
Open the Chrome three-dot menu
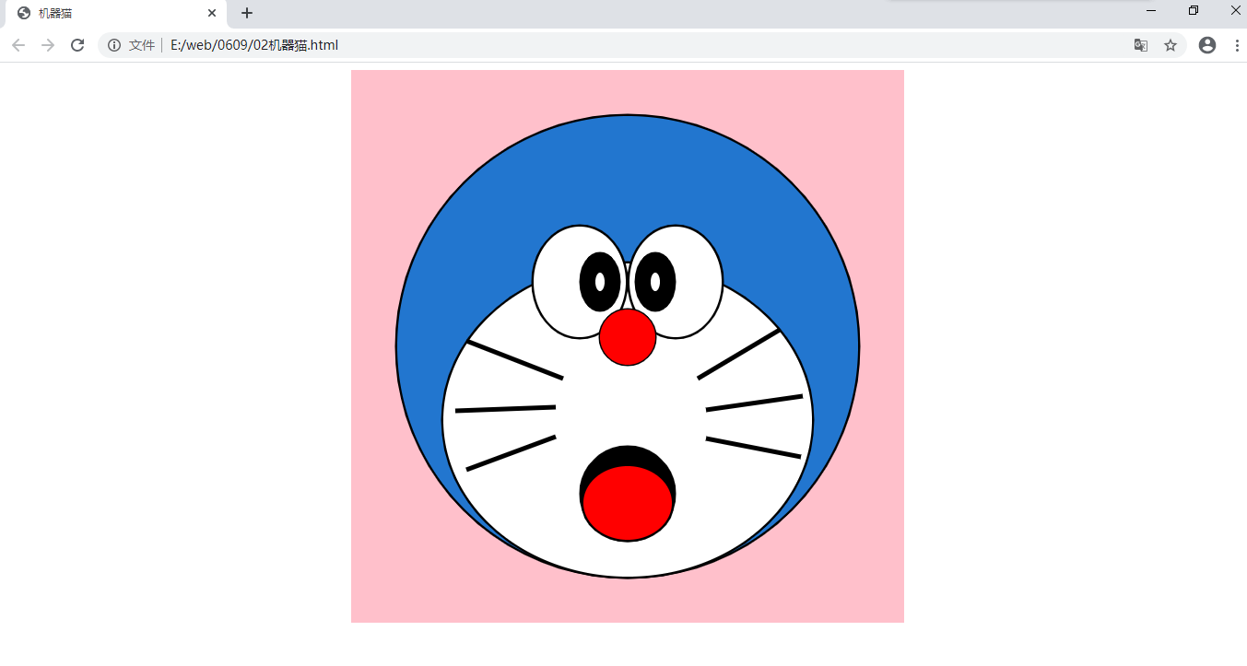coord(1236,45)
